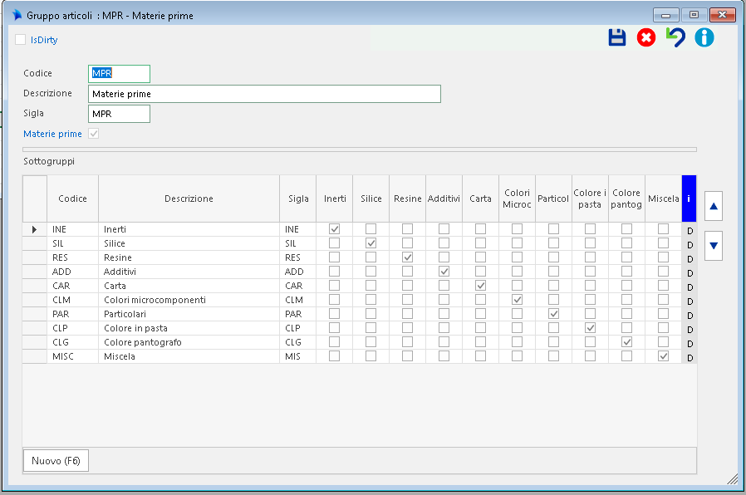Click the 'MIS' sigla cell
Screen dimensions: 746x495
pos(298,356)
